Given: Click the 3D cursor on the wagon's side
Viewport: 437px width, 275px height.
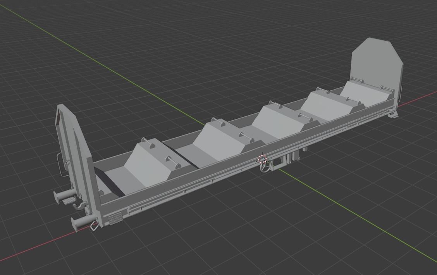Looking at the screenshot, I should [262, 159].
